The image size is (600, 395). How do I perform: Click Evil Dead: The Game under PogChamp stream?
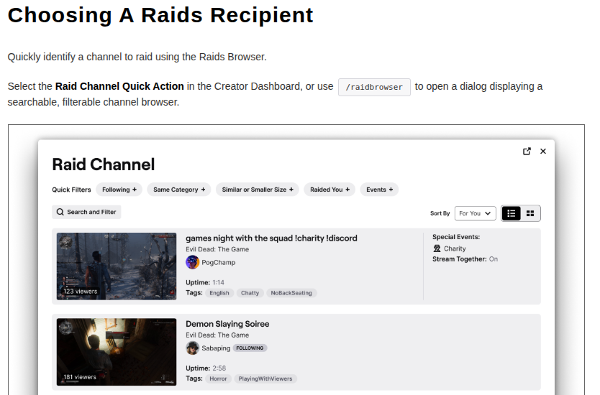pyautogui.click(x=217, y=249)
